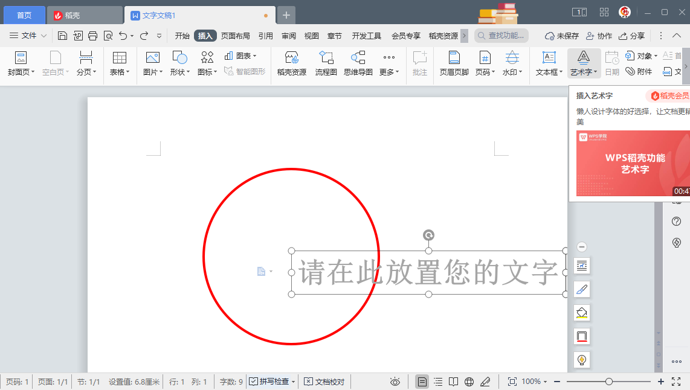
Task: Open the three dots menu near 分享
Action: 660,36
